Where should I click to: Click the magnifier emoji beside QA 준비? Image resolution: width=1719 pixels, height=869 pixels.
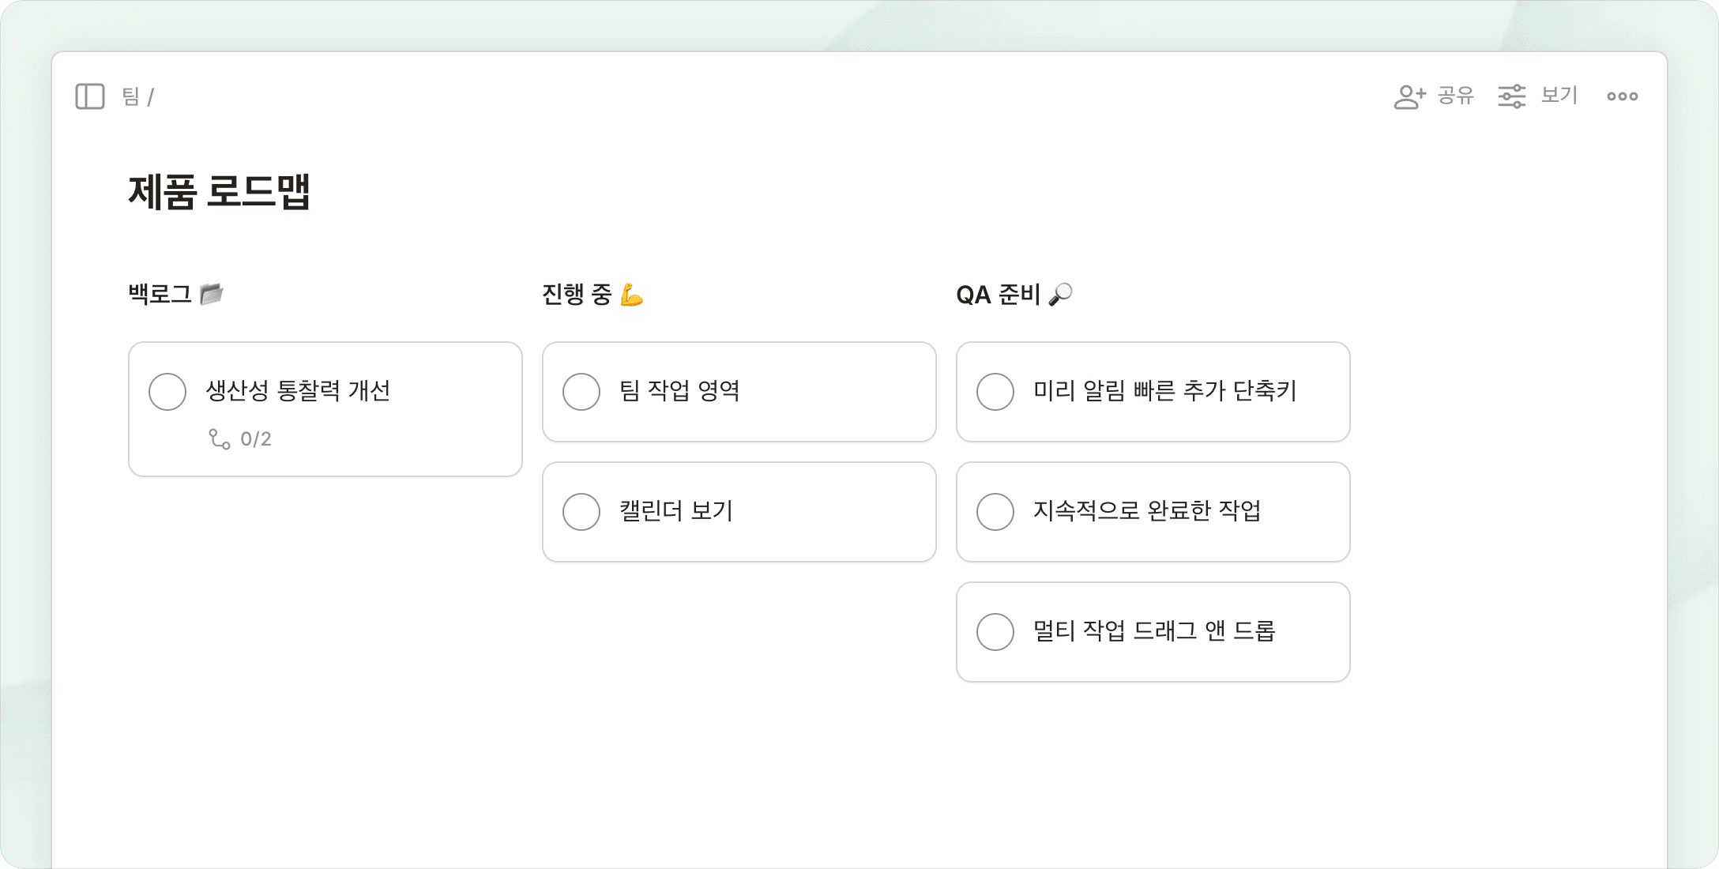coord(1060,294)
